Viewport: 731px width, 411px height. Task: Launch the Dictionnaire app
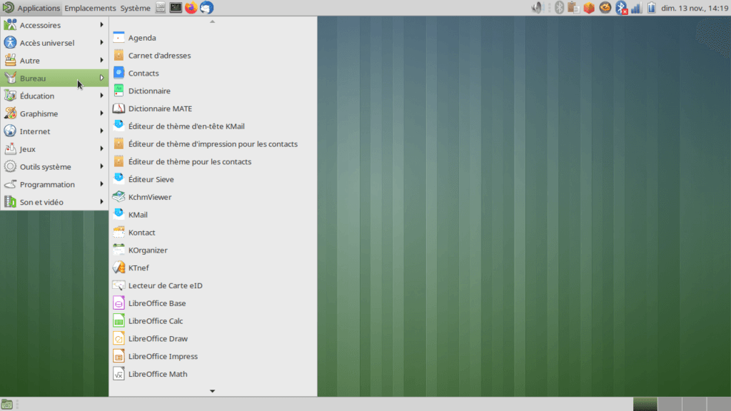coord(213,91)
